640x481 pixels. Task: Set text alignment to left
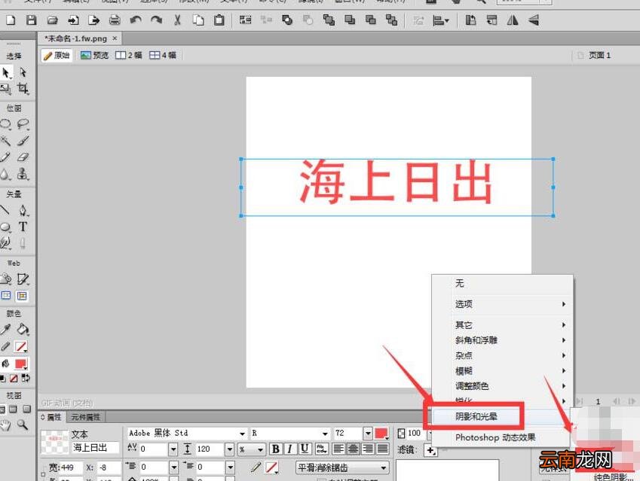(338, 449)
